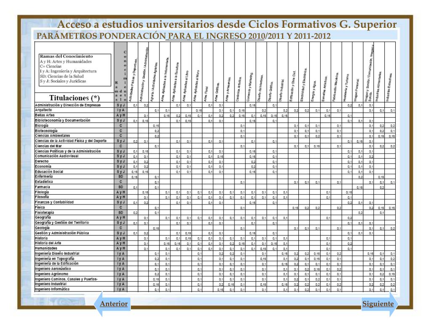
Task: Click the Ramas del Conocimiento legend title
Action: click(66, 56)
